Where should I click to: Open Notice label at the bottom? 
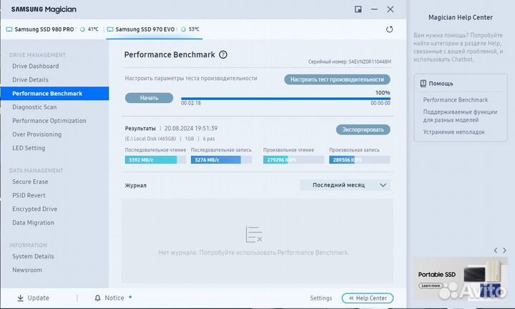(114, 298)
